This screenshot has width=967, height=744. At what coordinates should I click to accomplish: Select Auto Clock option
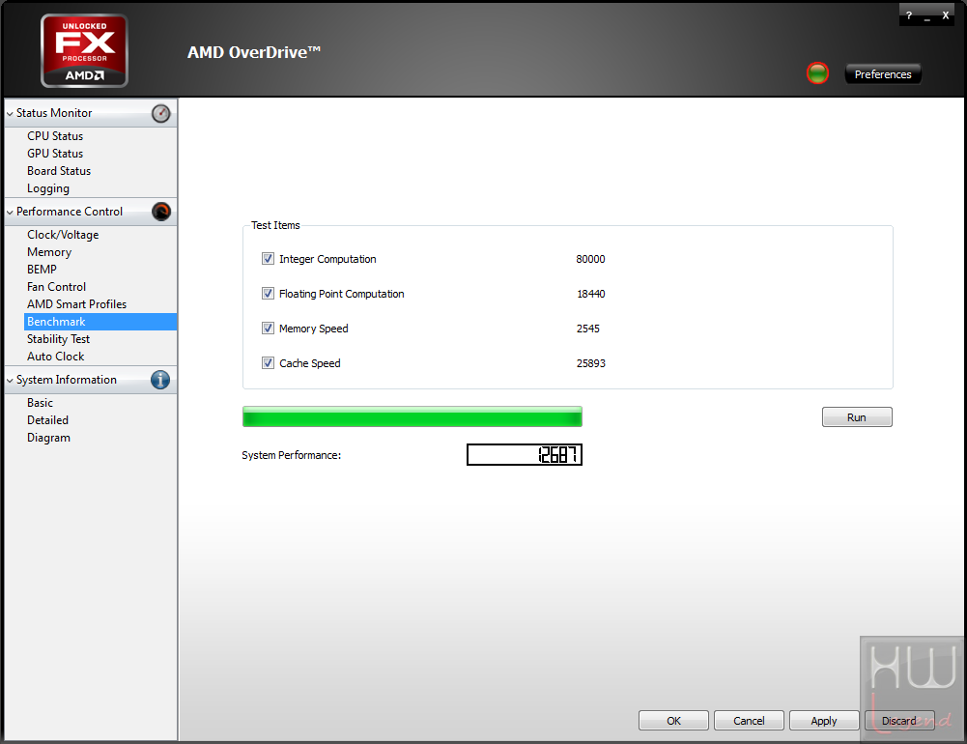(x=55, y=357)
